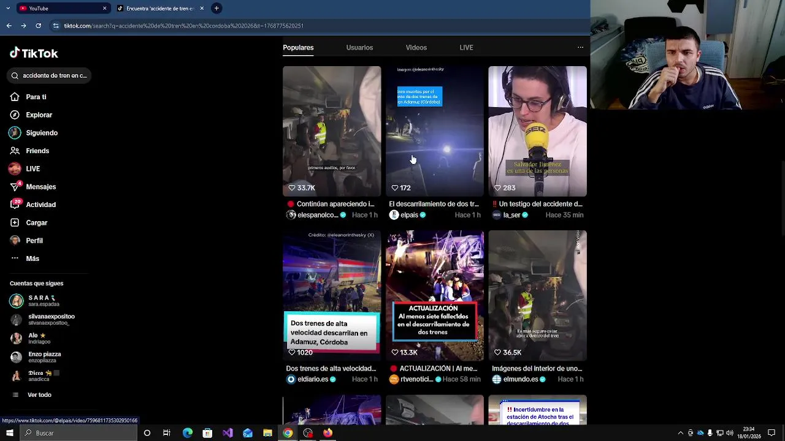This screenshot has width=785, height=441.
Task: Click title 'El descarrilamiento de dos tr...'
Action: click(x=434, y=204)
